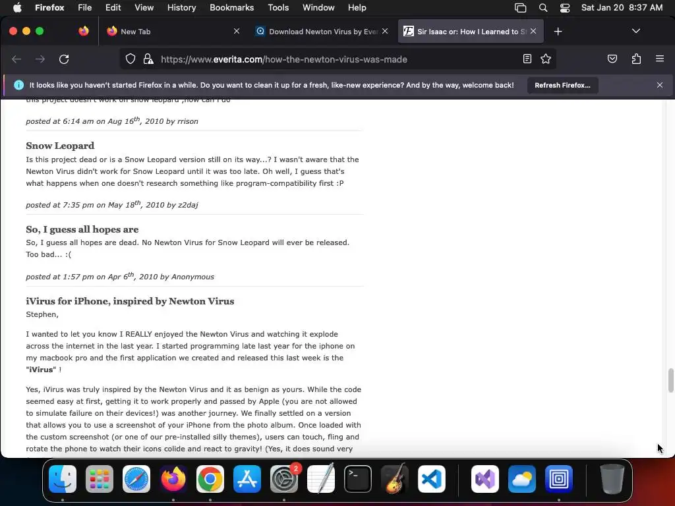Click the everita.com URL address field
The width and height of the screenshot is (675, 506).
338,59
